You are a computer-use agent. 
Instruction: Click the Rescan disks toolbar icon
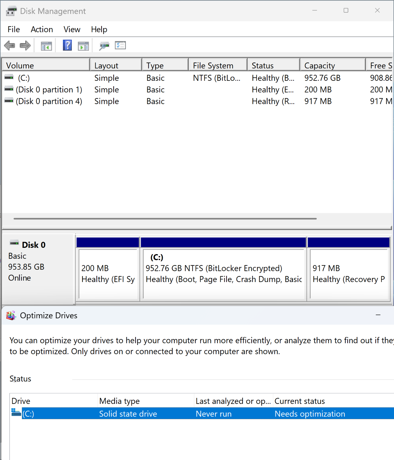(x=104, y=46)
